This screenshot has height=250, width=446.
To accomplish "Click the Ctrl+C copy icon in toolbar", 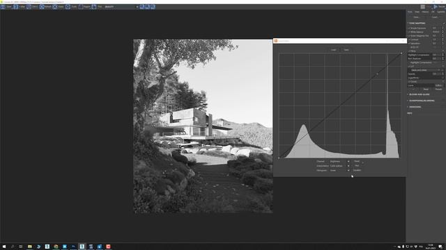I will pos(29,6).
